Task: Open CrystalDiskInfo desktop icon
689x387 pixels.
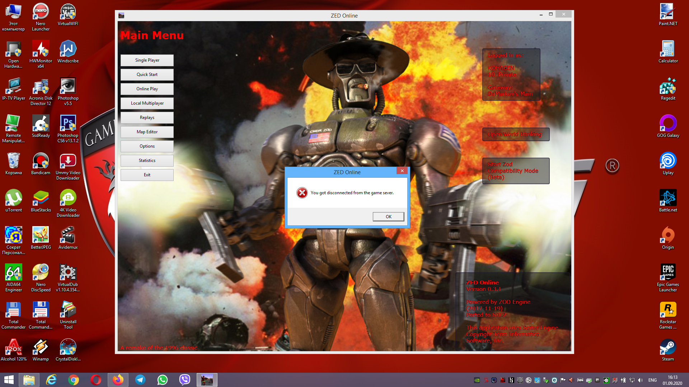Action: tap(68, 350)
